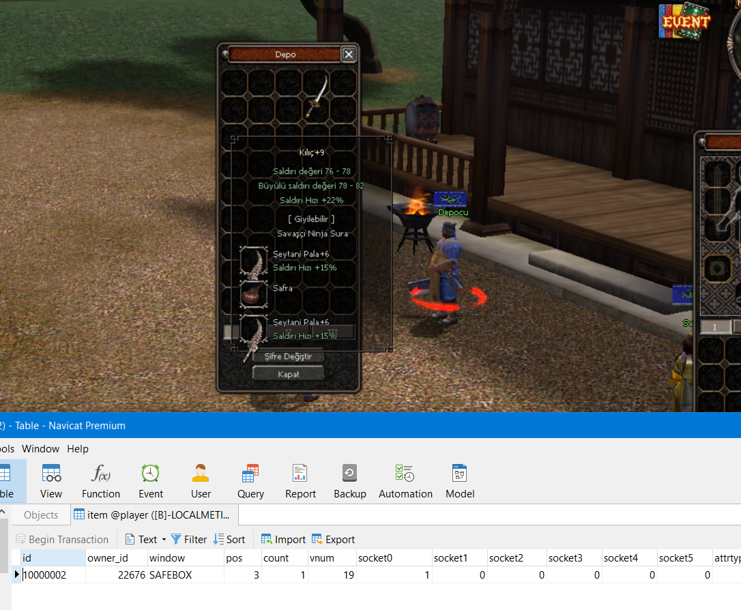Select inventory page I button
The width and height of the screenshot is (741, 610).
[714, 327]
